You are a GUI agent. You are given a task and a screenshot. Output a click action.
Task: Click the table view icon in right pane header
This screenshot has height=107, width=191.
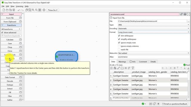185,14
